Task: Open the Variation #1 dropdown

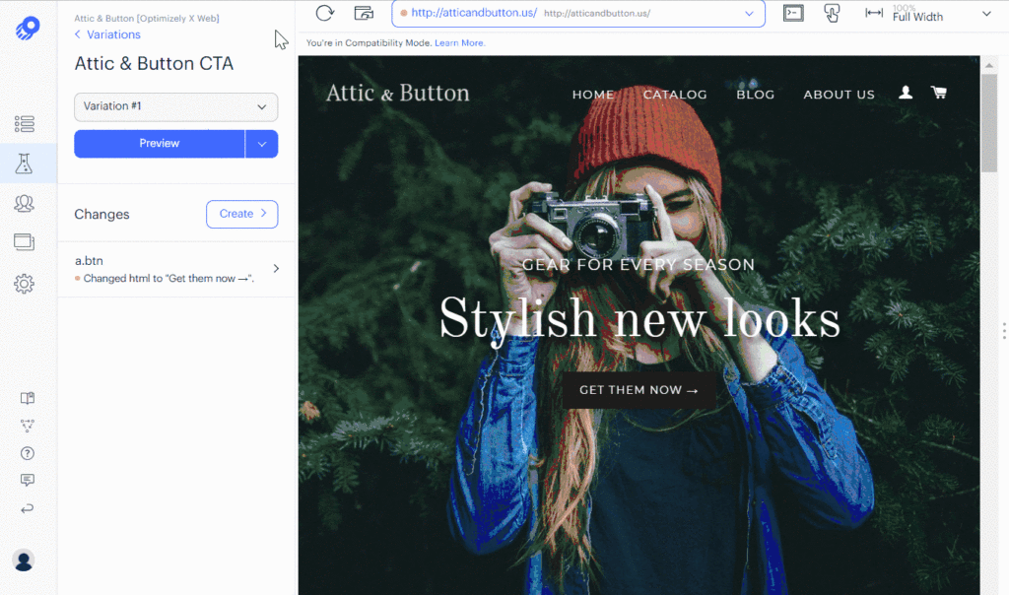Action: tap(175, 106)
